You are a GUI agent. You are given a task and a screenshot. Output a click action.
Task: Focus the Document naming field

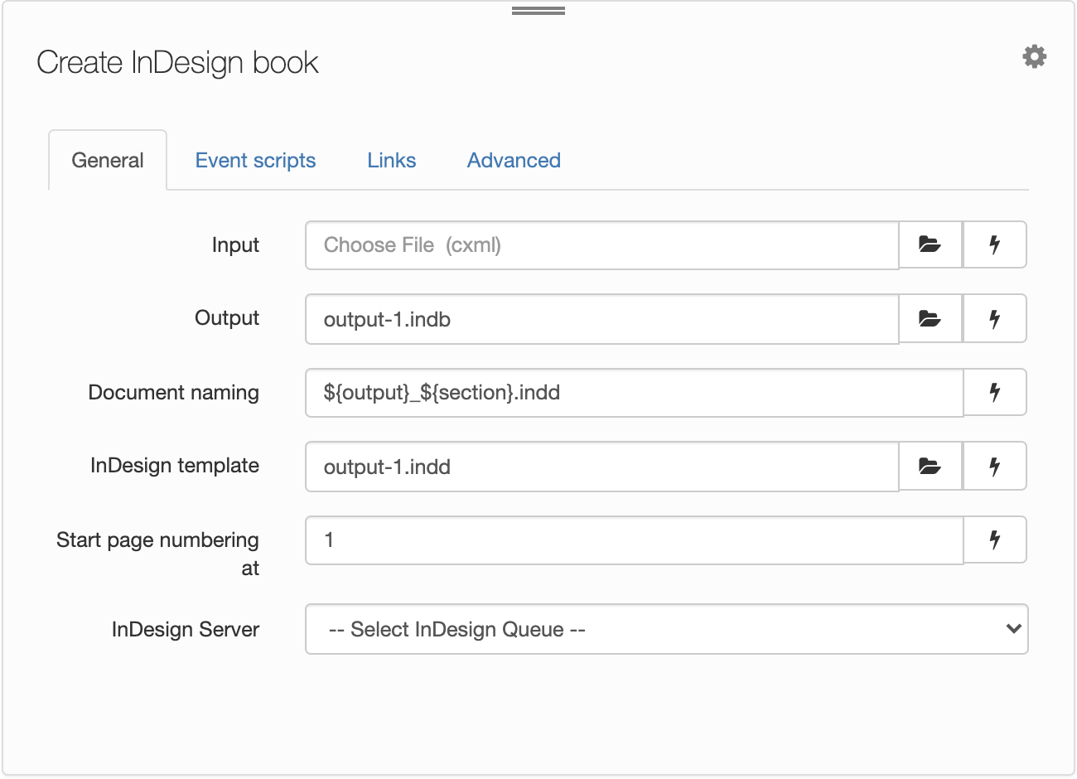(635, 392)
